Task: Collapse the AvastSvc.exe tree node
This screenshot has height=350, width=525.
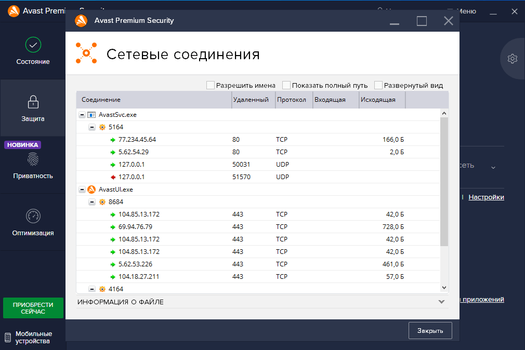Action: [x=82, y=115]
